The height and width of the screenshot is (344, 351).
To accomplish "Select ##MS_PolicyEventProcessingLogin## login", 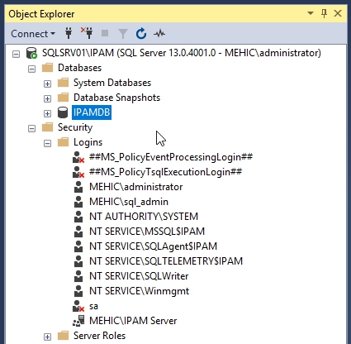I will pyautogui.click(x=171, y=157).
